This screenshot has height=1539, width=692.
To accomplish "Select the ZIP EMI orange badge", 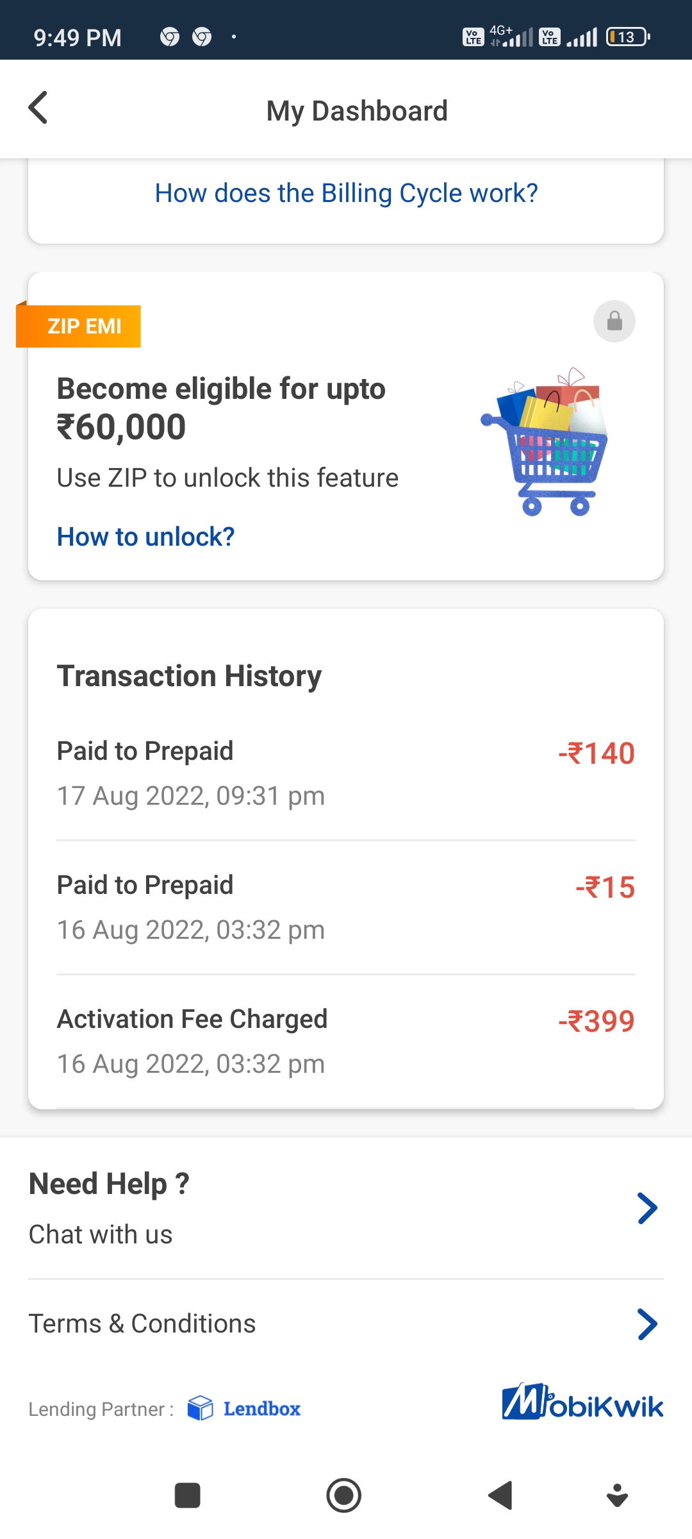I will tap(79, 326).
